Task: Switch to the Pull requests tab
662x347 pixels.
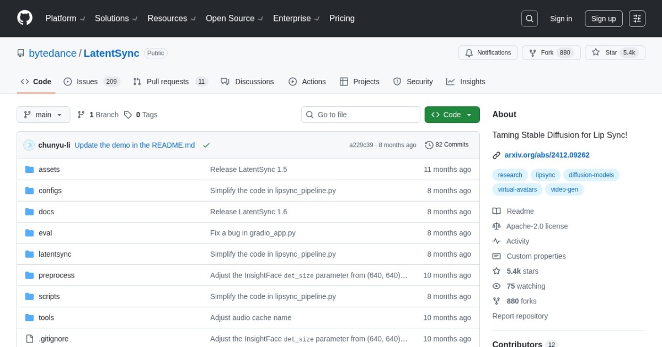Action: (169, 82)
